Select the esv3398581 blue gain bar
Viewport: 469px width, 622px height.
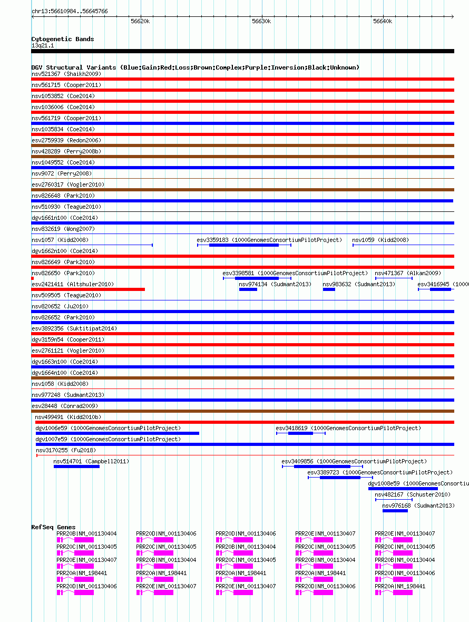257,278
